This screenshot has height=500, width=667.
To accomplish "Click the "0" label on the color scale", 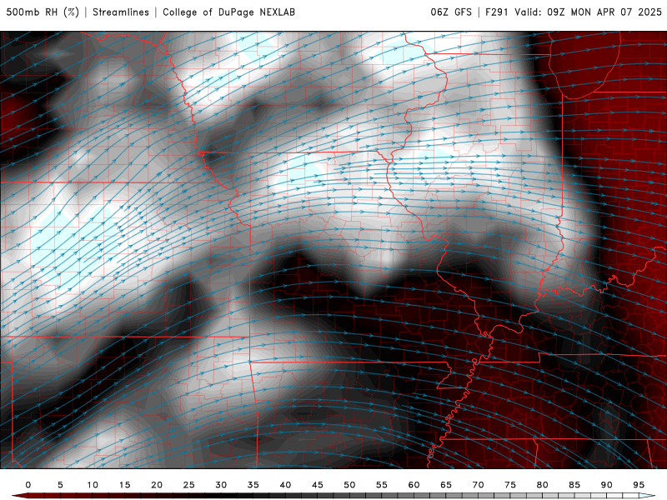I will point(28,485).
